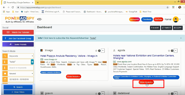Expand the dadetowel ad options dropdown

(176, 93)
